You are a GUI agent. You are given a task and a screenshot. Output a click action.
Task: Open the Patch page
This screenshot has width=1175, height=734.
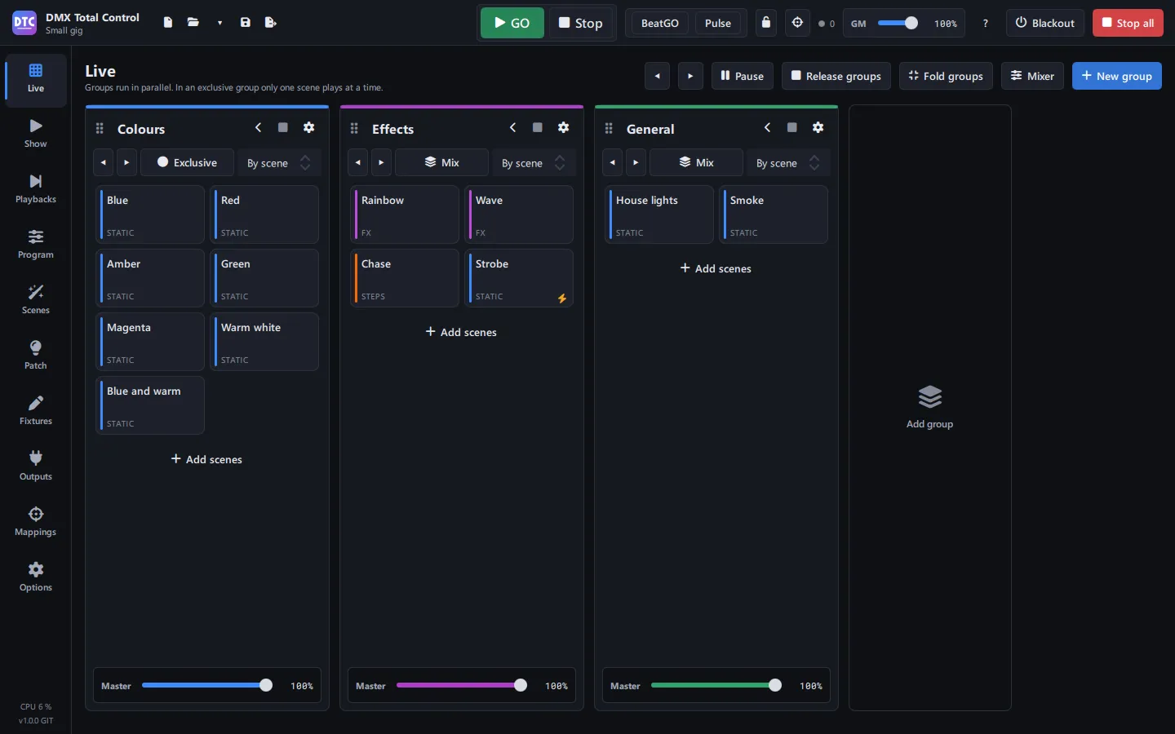point(36,356)
